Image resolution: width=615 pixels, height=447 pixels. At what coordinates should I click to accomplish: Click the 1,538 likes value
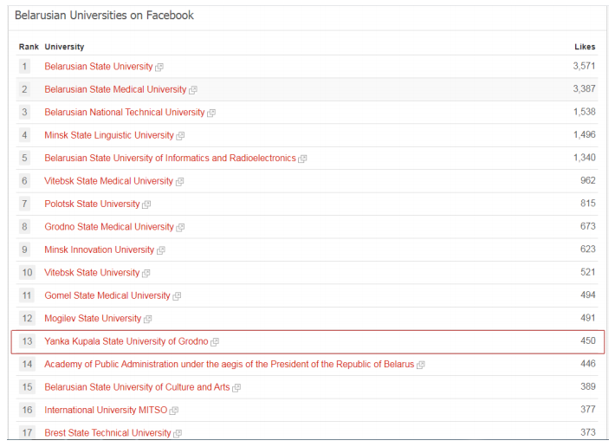(585, 112)
